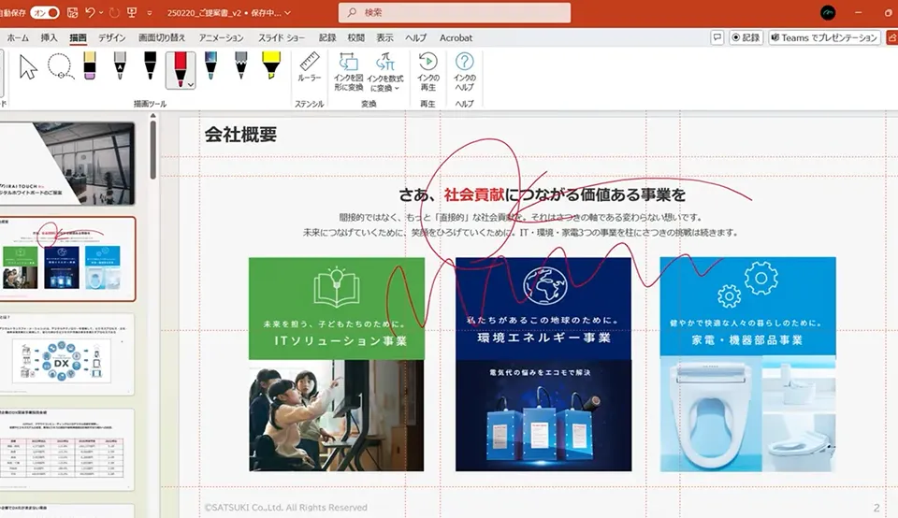Select the table slide thumbnail

(x=67, y=450)
